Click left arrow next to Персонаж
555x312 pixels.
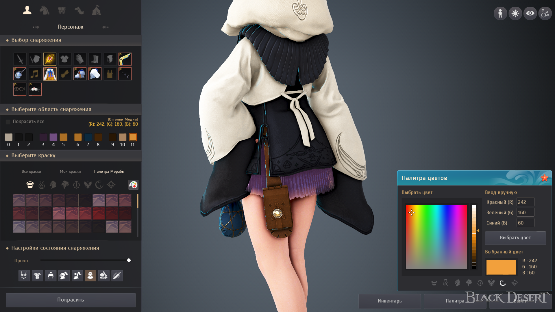click(36, 27)
